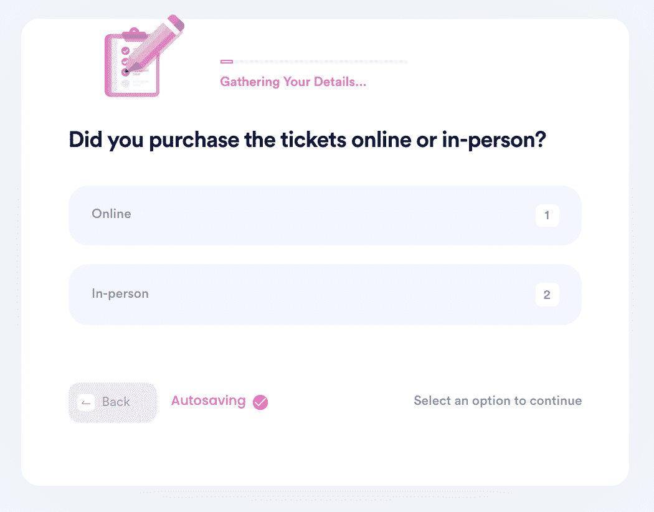This screenshot has height=512, width=654.
Task: Click the Select an option to continue text
Action: (498, 401)
